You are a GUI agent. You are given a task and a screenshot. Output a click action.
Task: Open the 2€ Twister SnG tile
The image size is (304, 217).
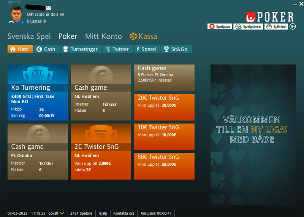101,152
